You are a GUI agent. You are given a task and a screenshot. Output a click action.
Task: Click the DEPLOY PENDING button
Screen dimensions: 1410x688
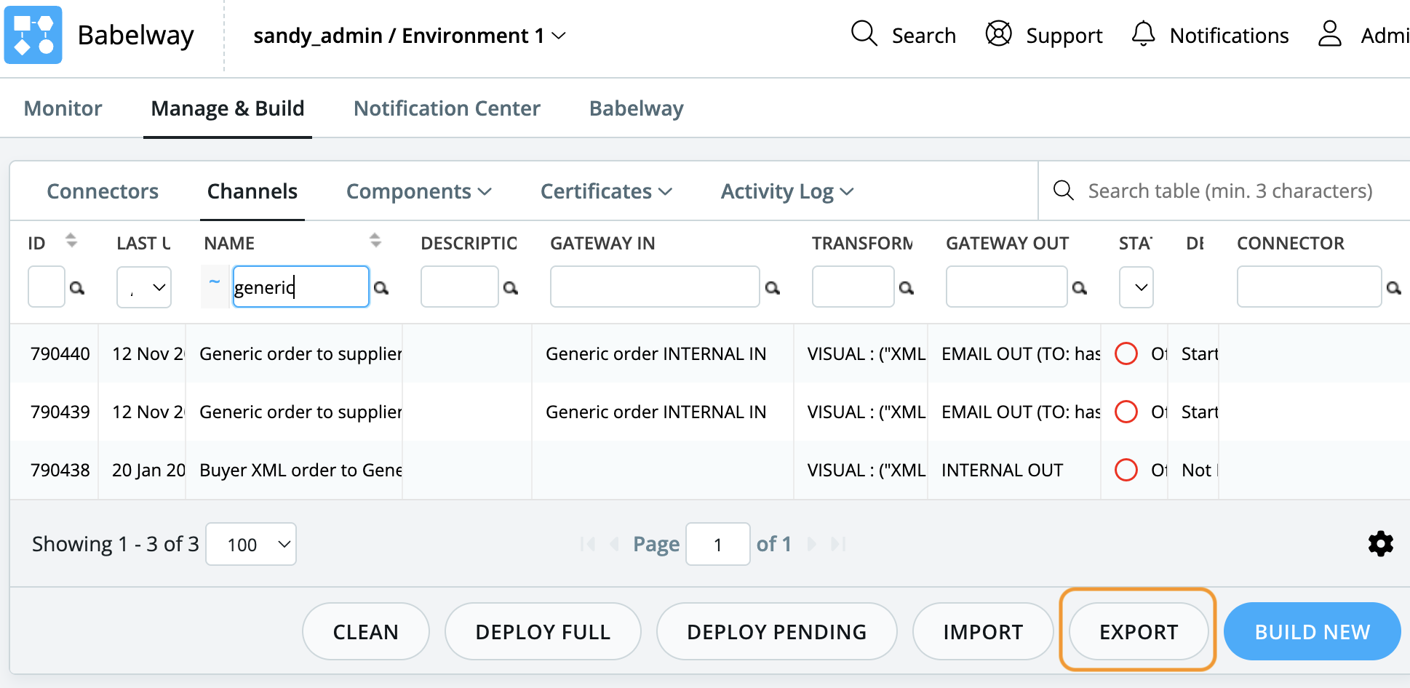pos(776,631)
